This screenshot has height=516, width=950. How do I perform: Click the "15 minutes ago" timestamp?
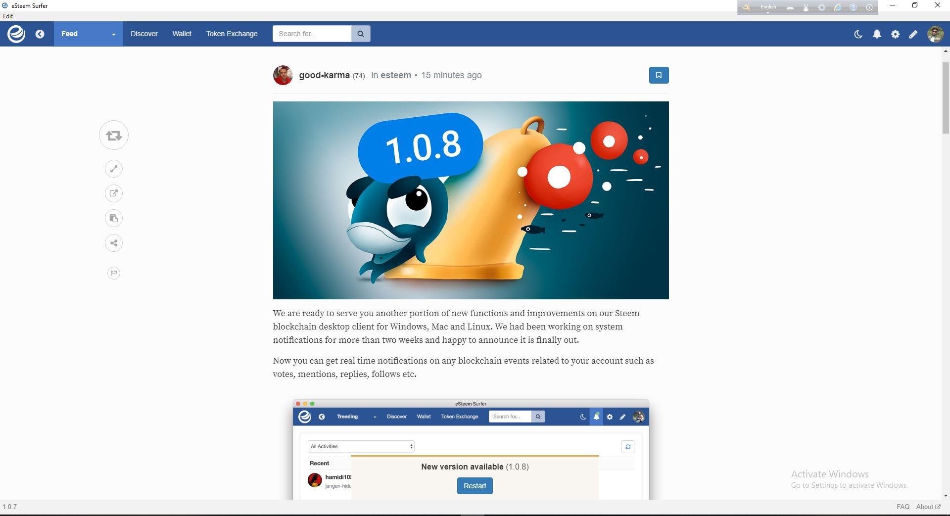pos(451,75)
